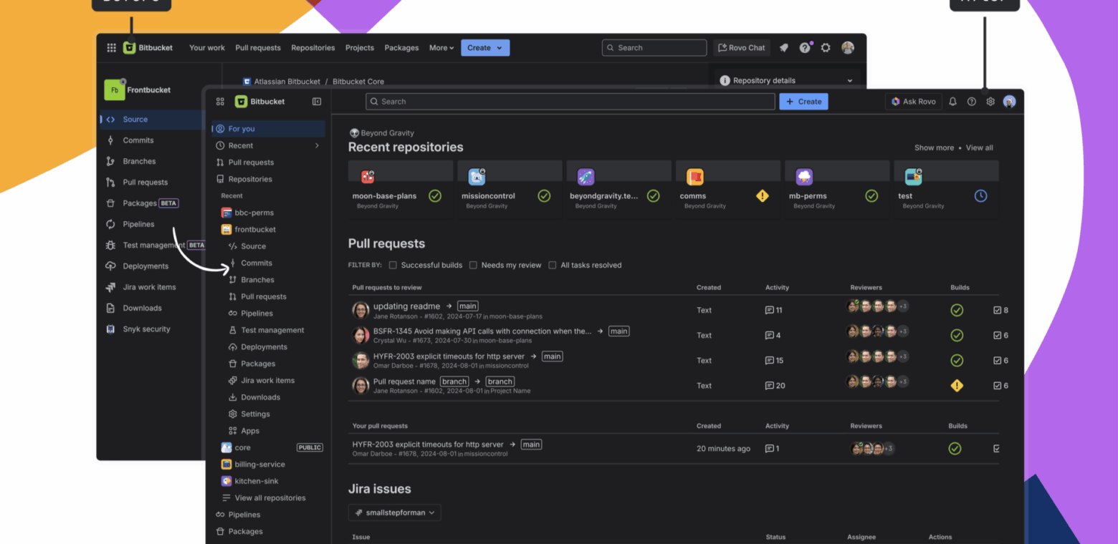Screen dimensions: 1118x544
Task: Click the Search input field
Action: pos(570,101)
